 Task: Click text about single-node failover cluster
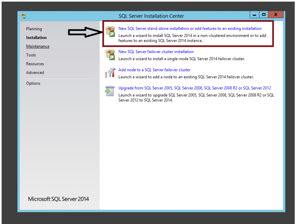point(181,59)
